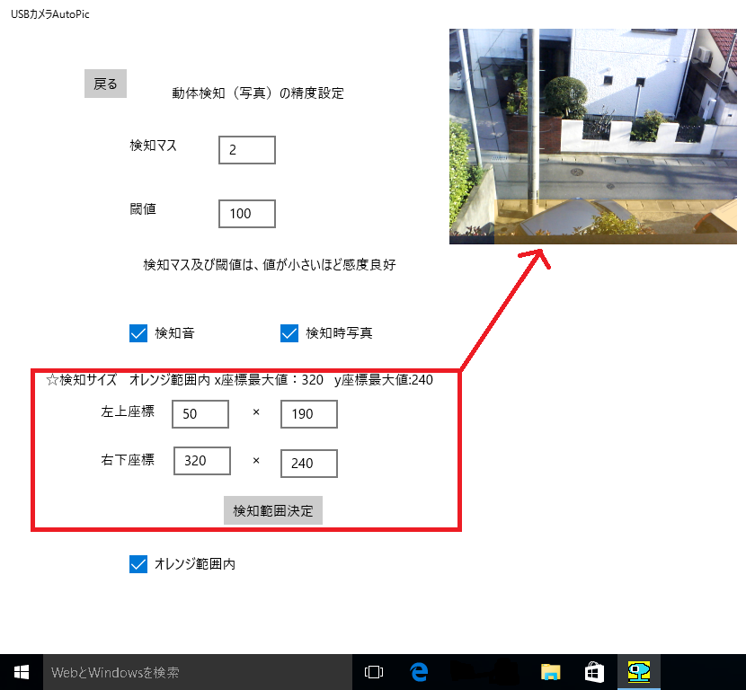Focus the 検知マス input field
This screenshot has width=746, height=690.
click(x=247, y=150)
